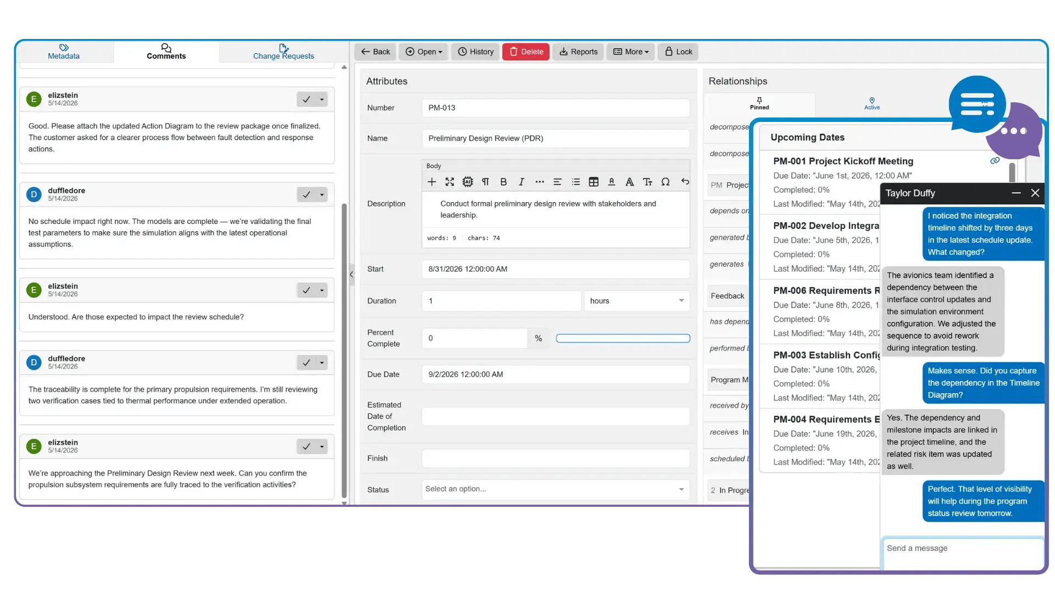This screenshot has width=1055, height=593.
Task: Click the red Delete button
Action: click(526, 52)
